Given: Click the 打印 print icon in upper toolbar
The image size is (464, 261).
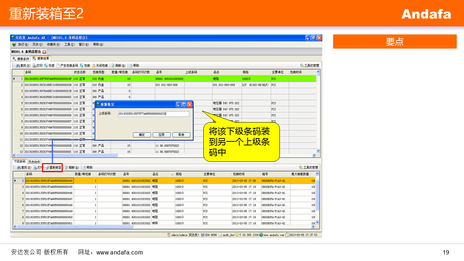Looking at the screenshot, I should [34, 66].
